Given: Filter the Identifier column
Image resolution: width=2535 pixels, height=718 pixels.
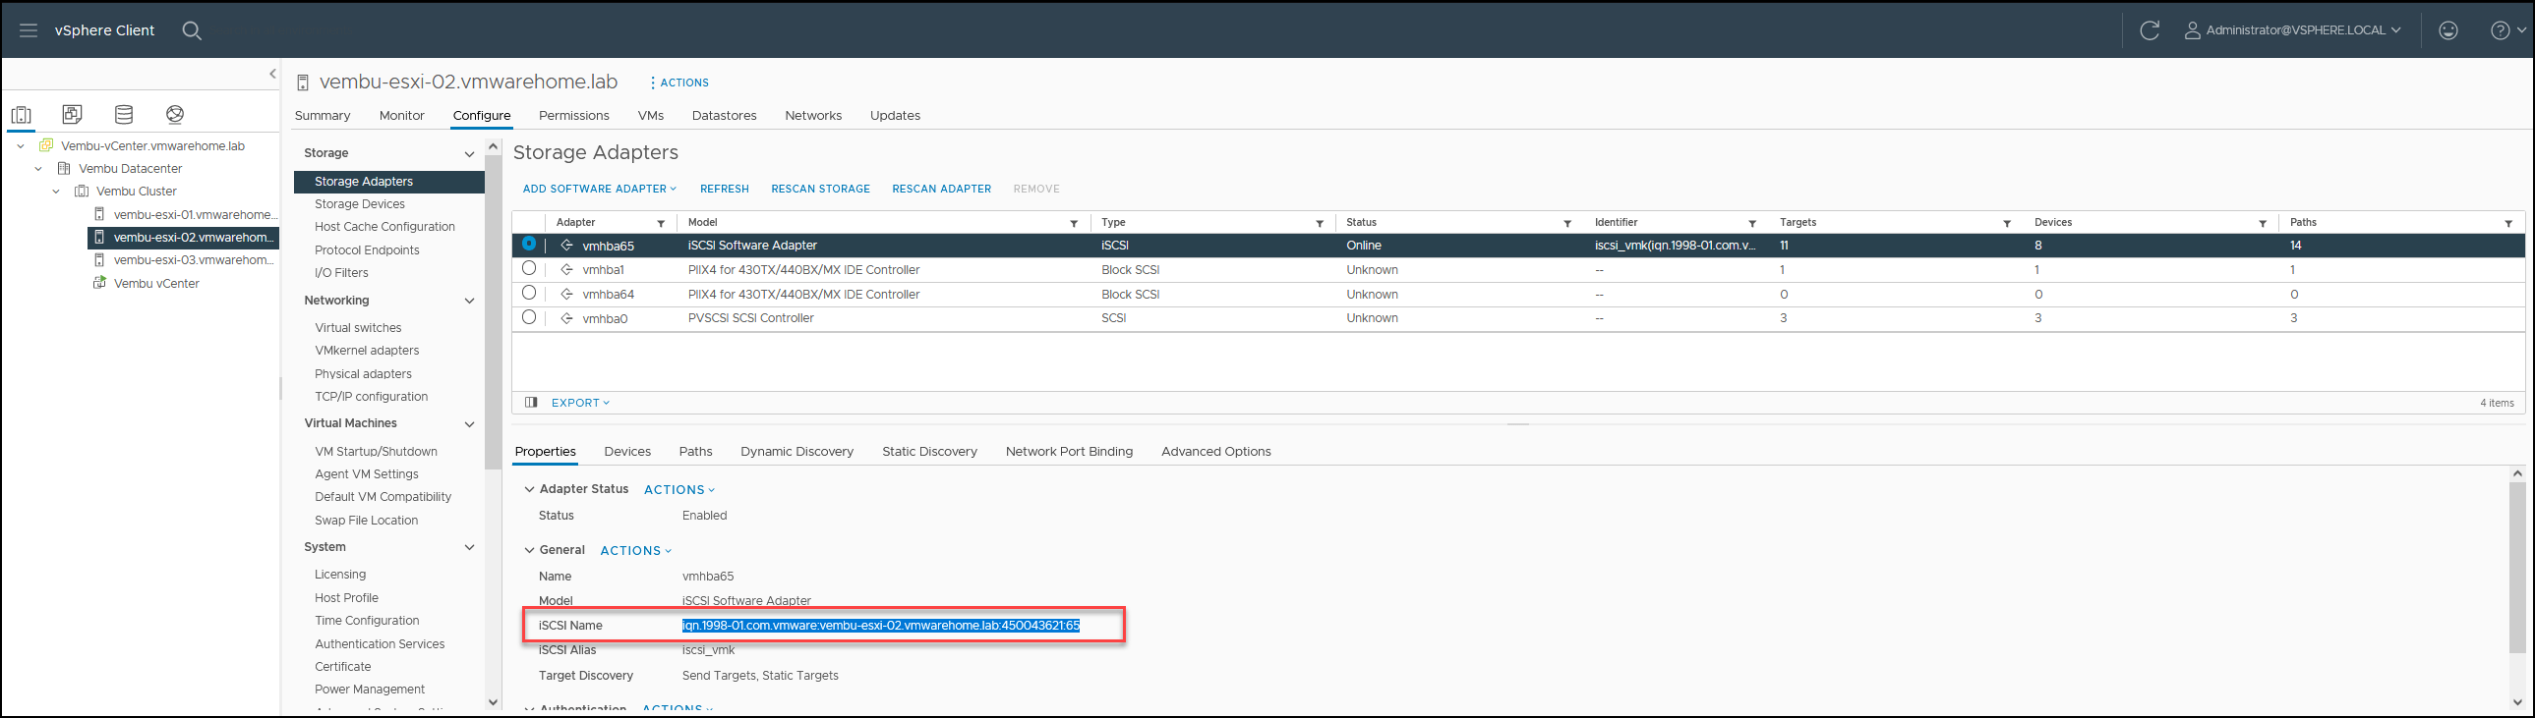Looking at the screenshot, I should tap(1752, 223).
